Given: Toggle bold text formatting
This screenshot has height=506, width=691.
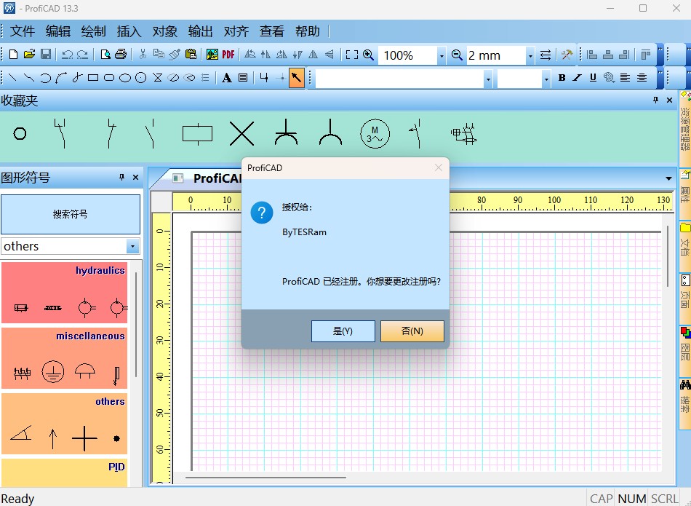Looking at the screenshot, I should tap(562, 78).
